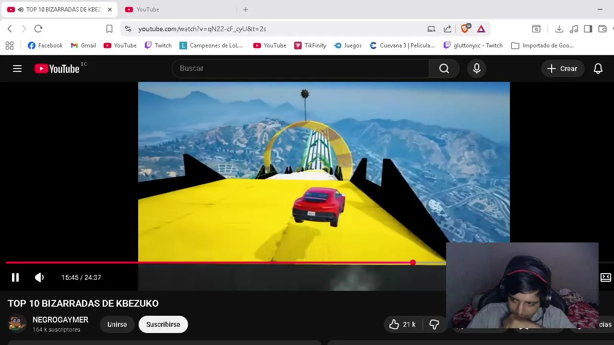Click the install app icon in address bar
The image size is (614, 345).
431,29
